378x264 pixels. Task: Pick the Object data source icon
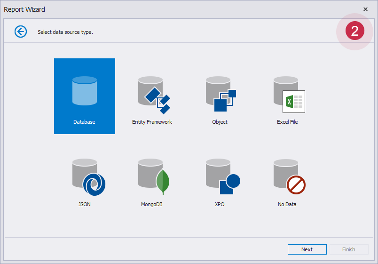click(221, 94)
